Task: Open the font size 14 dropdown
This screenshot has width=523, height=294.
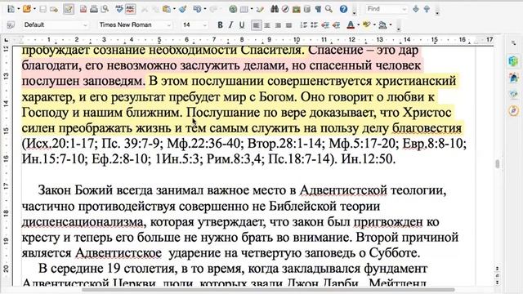Action: tap(205, 25)
